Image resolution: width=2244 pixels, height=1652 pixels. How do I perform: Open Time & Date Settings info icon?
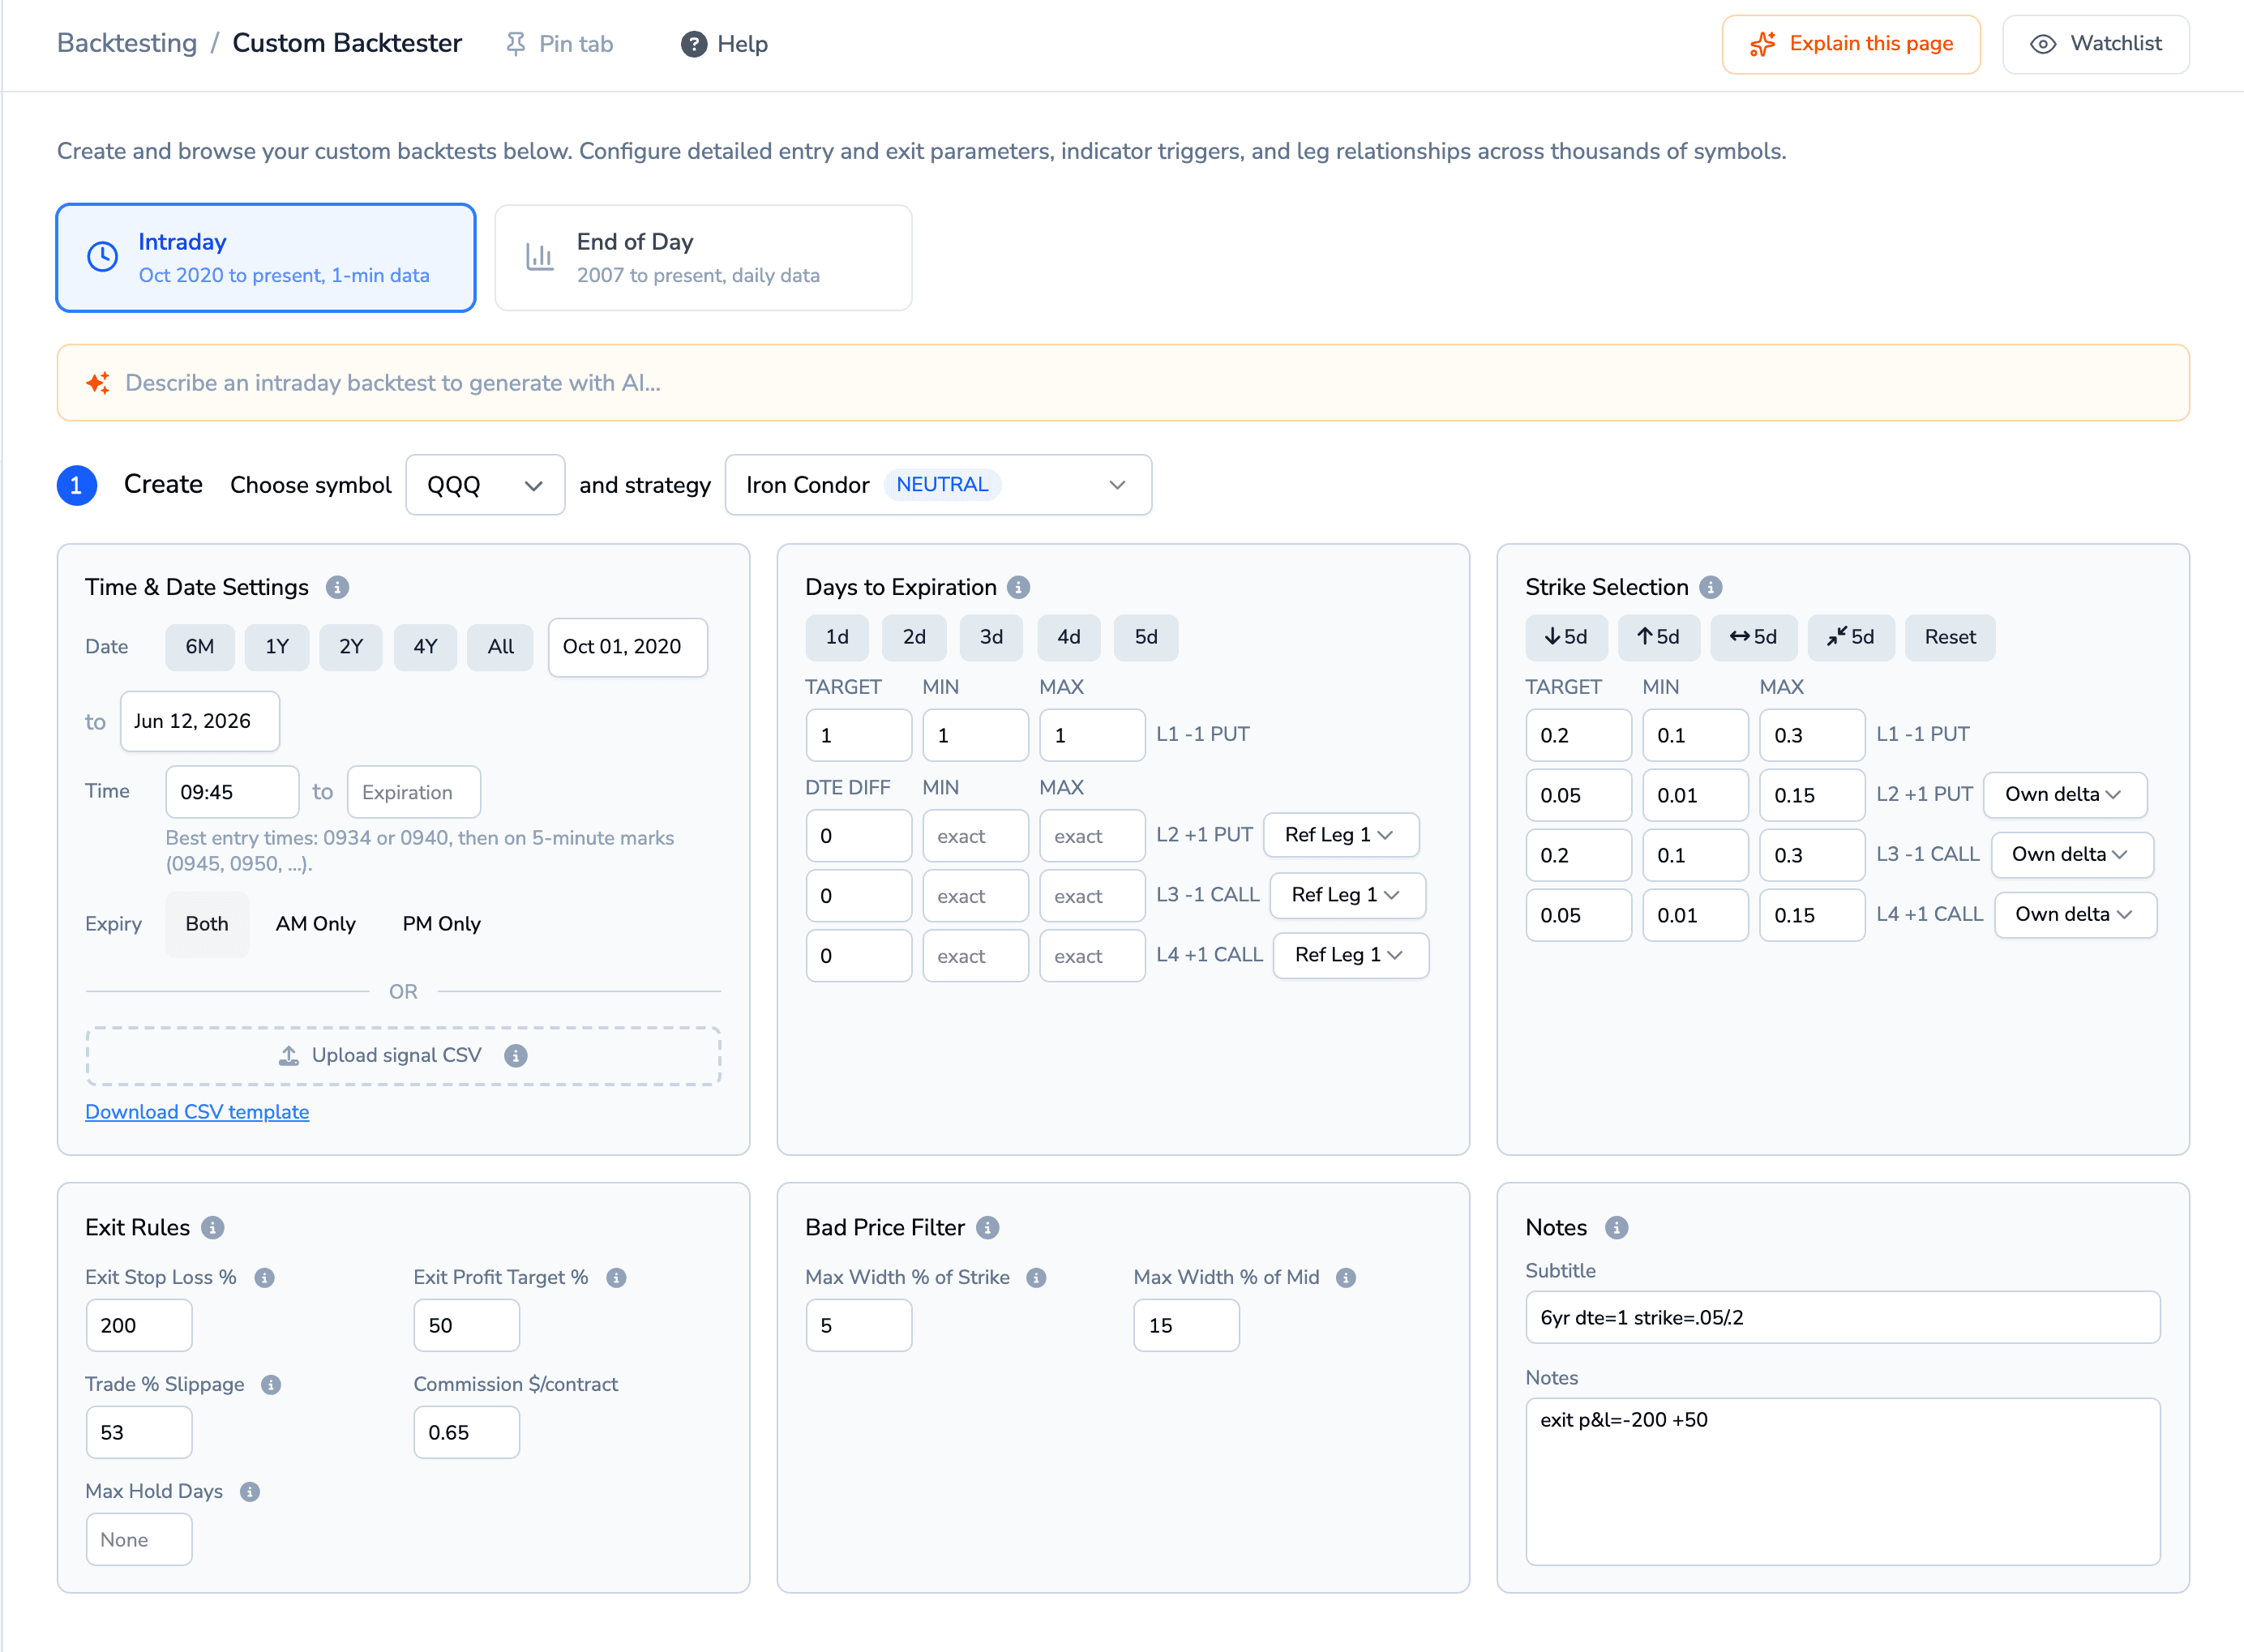coord(338,588)
